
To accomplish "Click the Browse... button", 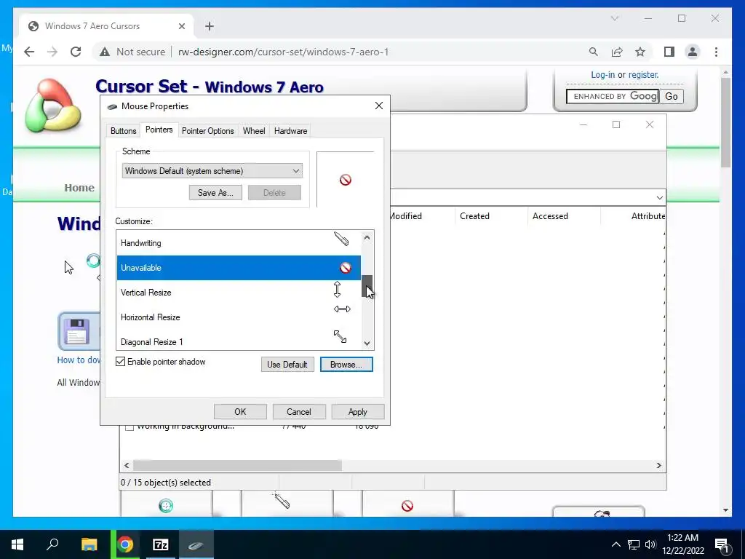I will click(346, 365).
